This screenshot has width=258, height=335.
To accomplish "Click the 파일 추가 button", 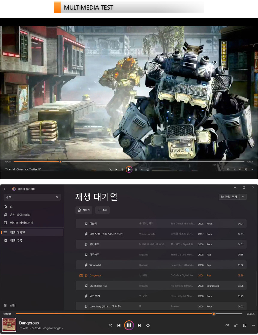I will point(229,197).
